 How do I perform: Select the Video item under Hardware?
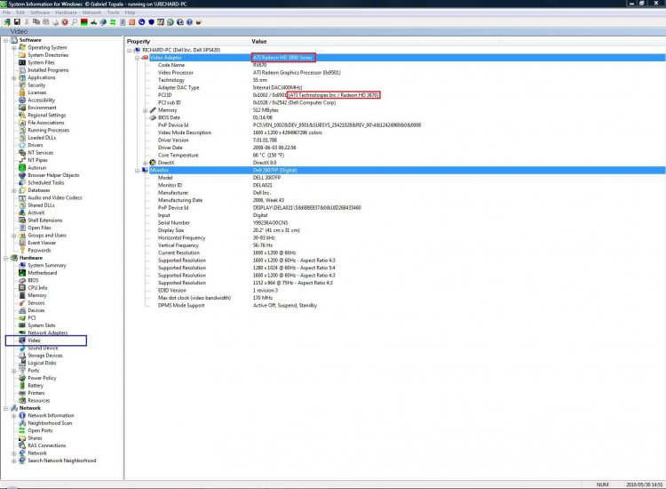point(34,341)
